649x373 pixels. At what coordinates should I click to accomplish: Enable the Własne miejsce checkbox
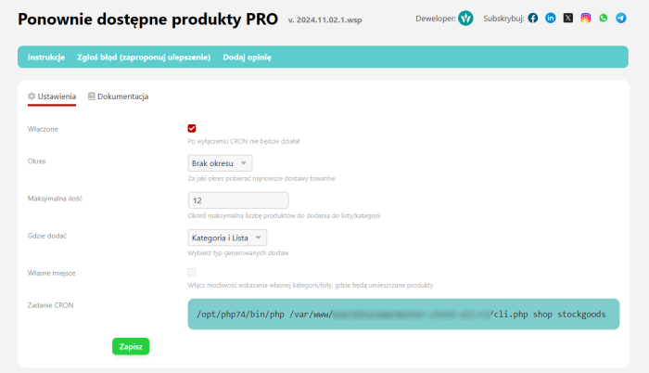[x=192, y=272]
